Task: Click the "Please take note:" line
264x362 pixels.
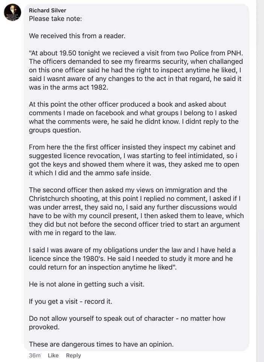Action: 55,18
